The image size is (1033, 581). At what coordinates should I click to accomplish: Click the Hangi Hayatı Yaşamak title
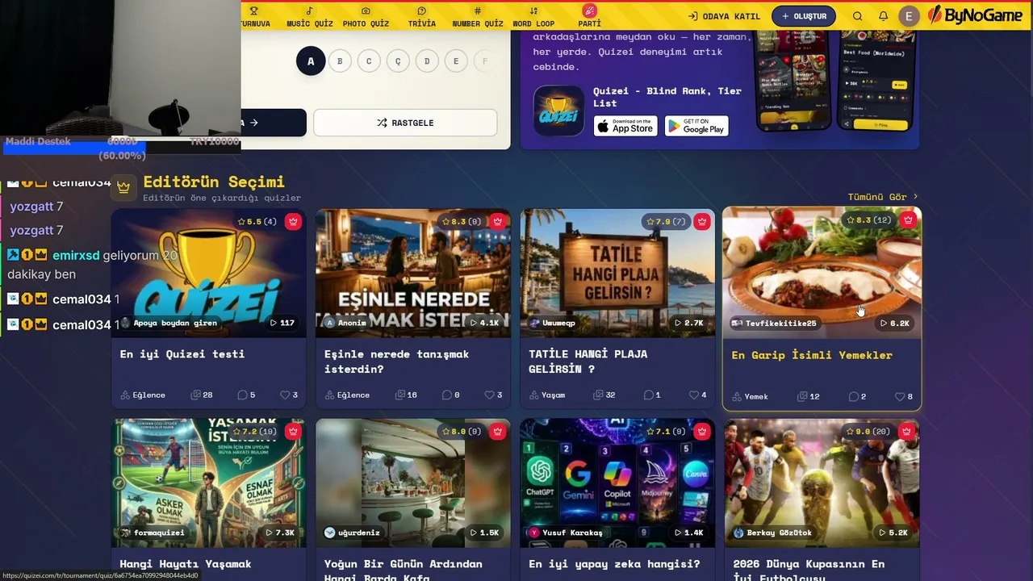click(186, 564)
